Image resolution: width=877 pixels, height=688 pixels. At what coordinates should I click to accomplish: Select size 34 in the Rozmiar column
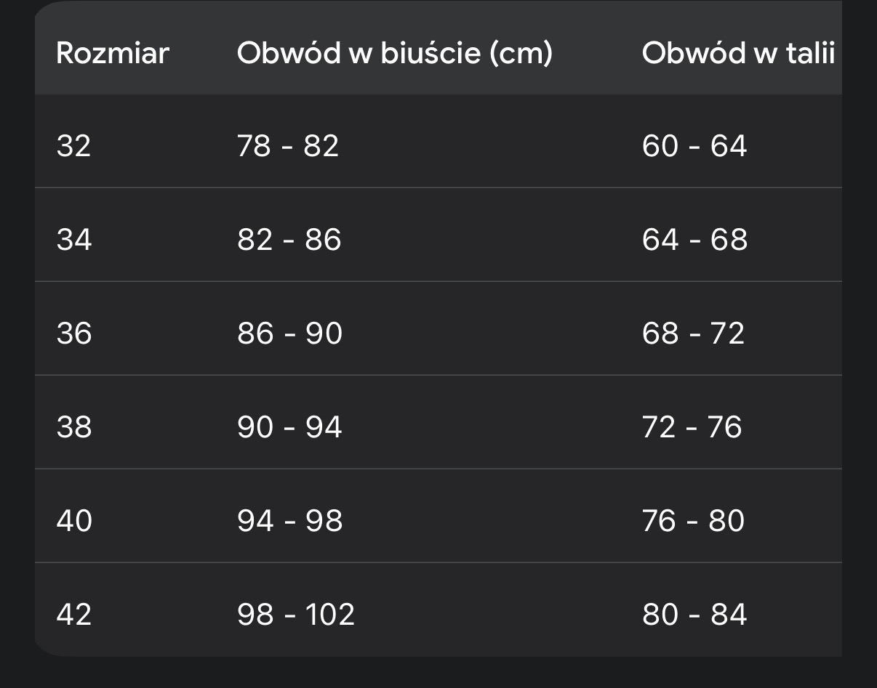pos(74,240)
